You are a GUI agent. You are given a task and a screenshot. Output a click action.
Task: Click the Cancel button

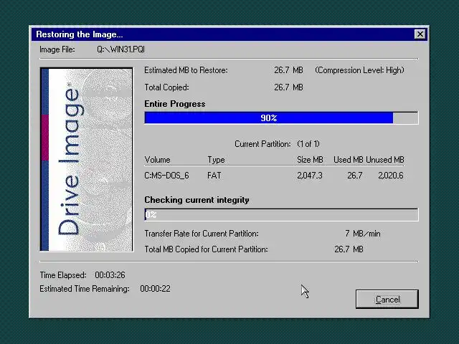coord(387,299)
